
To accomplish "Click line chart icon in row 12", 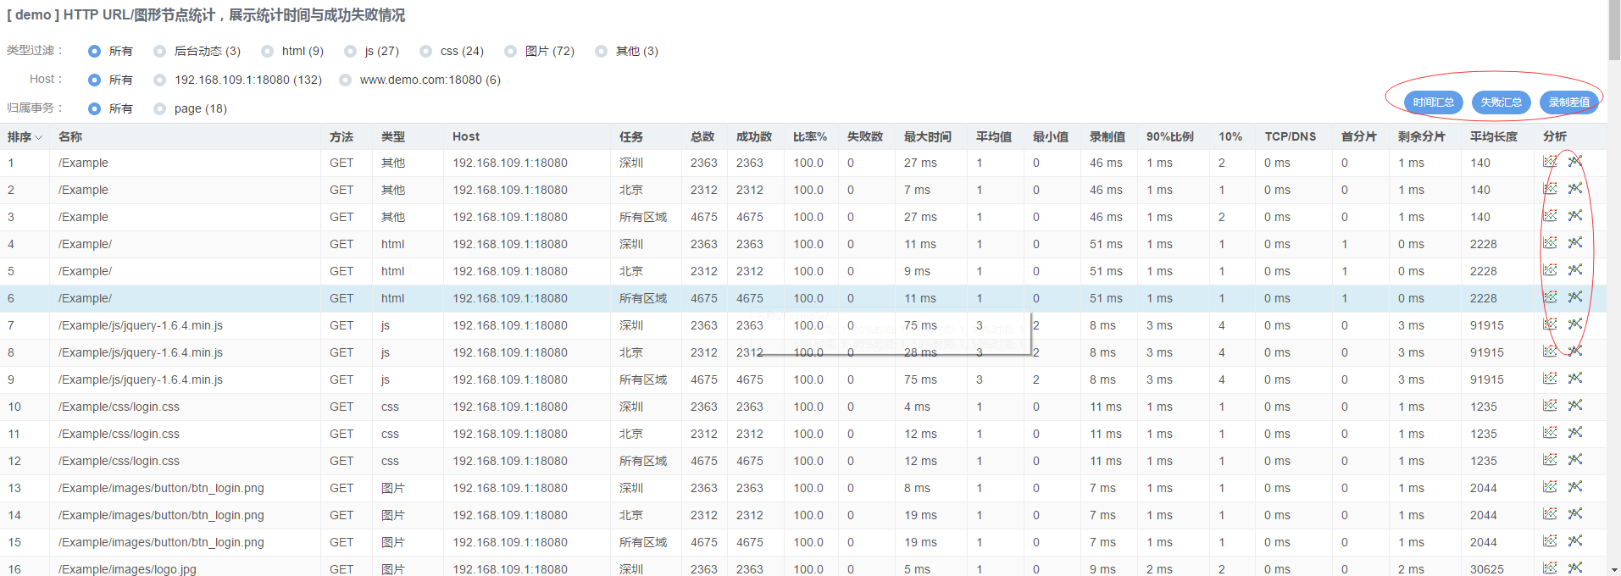I will click(1550, 460).
